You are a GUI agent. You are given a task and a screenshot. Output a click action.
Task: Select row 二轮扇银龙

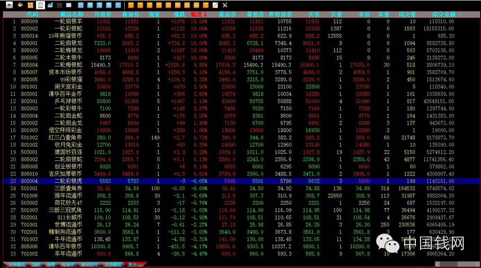(241, 43)
